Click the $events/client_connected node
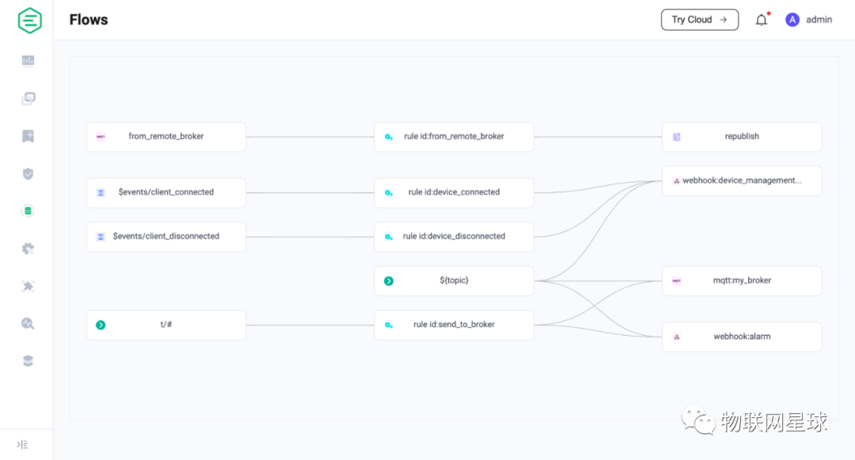Image resolution: width=855 pixels, height=460 pixels. click(166, 192)
